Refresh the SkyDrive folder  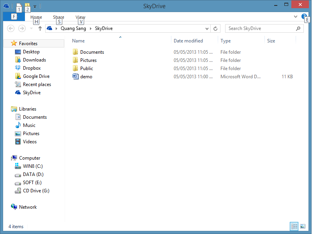pyautogui.click(x=215, y=28)
